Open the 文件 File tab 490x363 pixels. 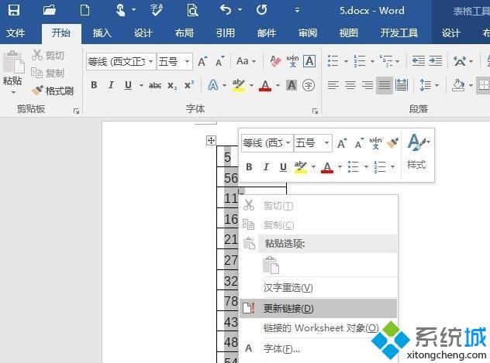(x=16, y=33)
